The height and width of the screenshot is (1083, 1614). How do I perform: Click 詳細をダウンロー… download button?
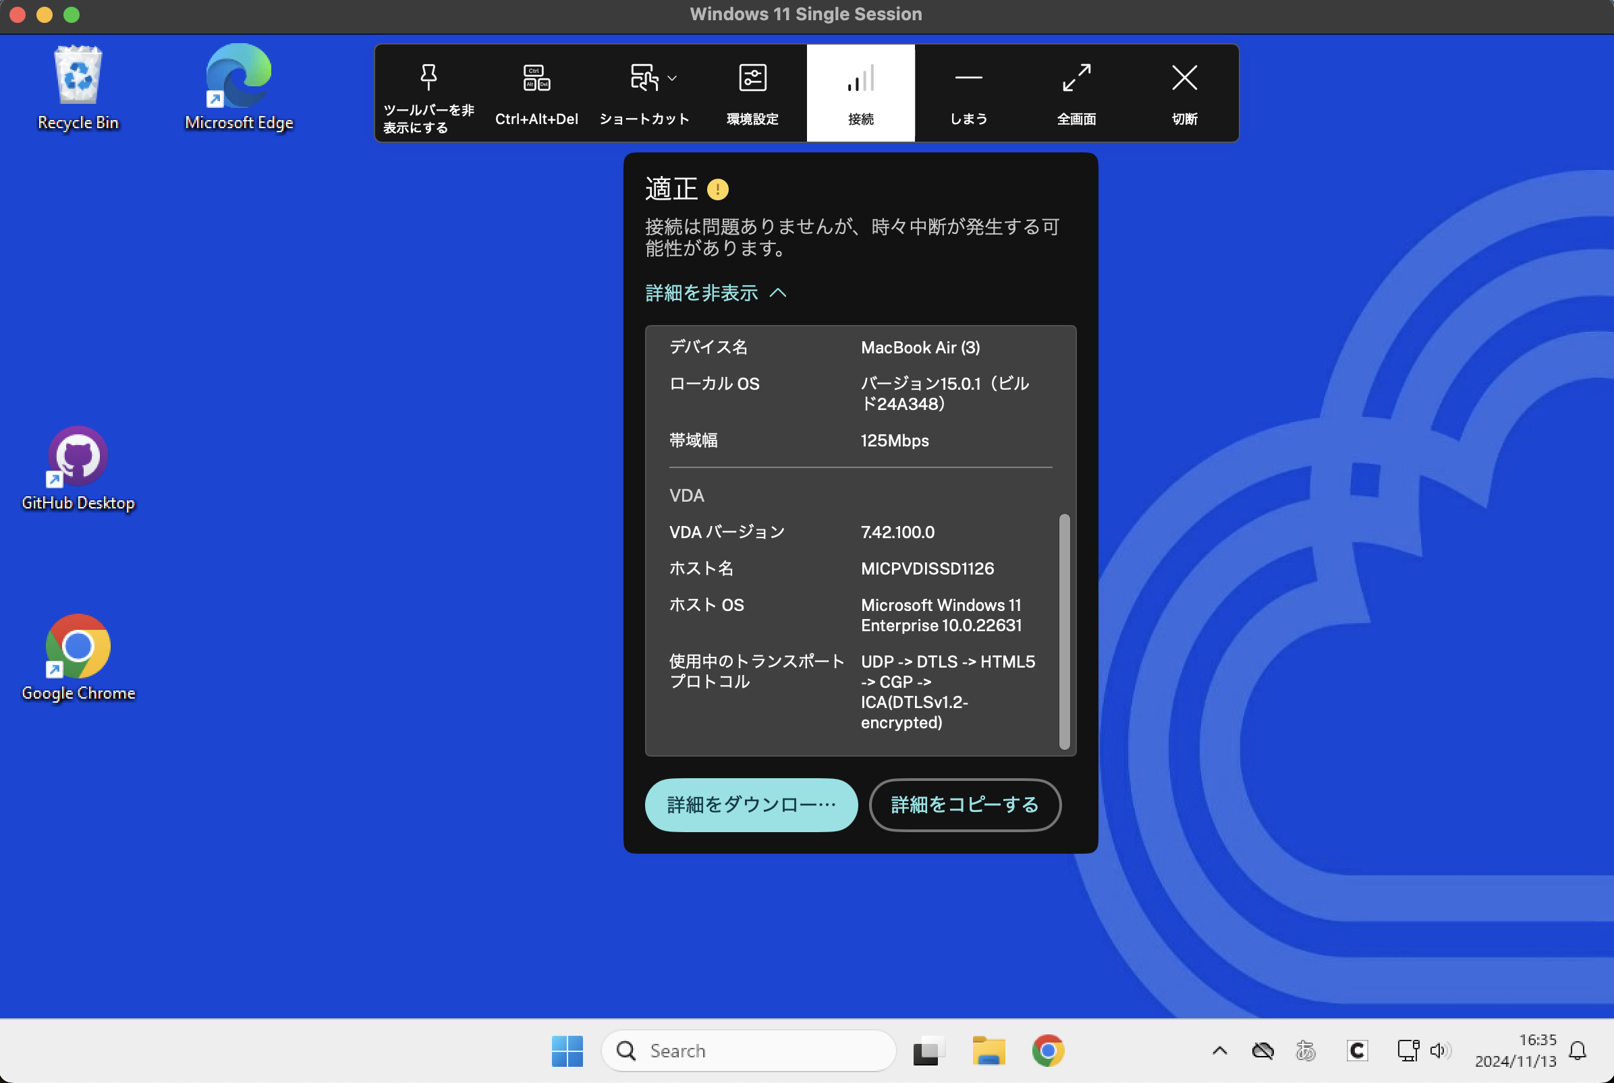coord(751,804)
